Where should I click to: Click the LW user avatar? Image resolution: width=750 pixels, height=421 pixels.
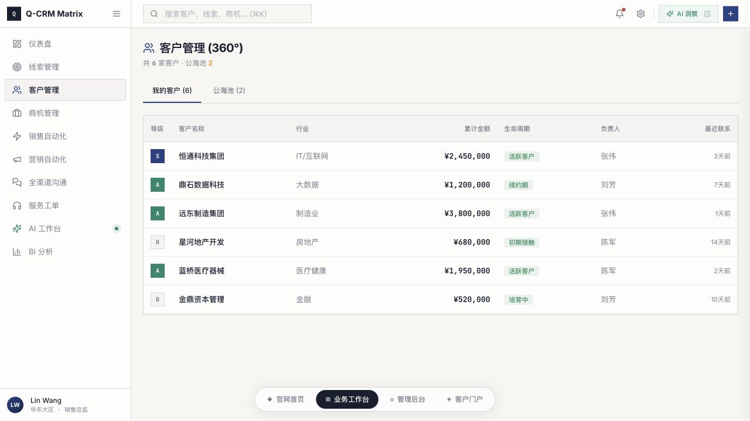(15, 405)
